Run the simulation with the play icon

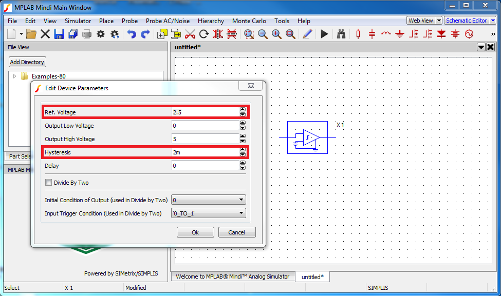pos(324,34)
